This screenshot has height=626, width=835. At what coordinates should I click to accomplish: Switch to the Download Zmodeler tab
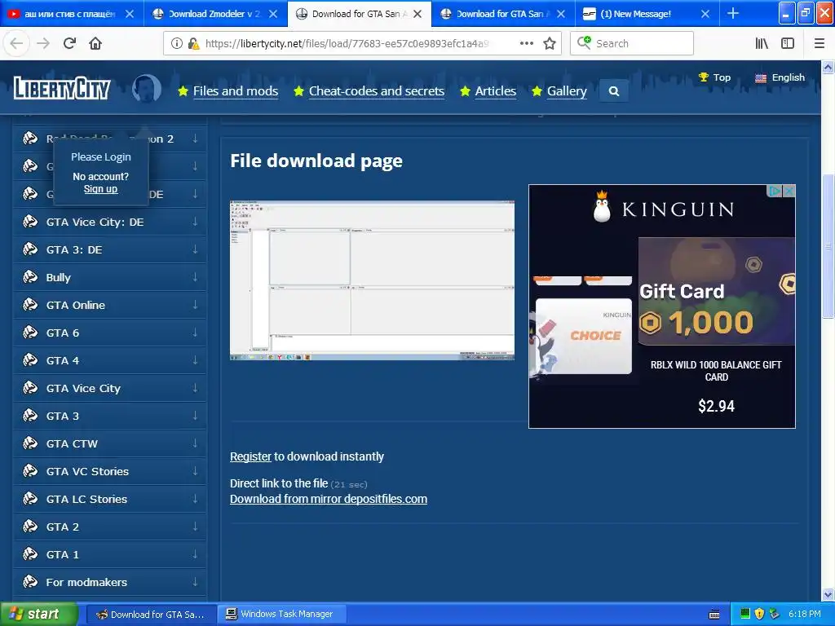pyautogui.click(x=215, y=14)
